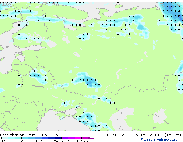Viewport: 183px width, 142px height.
Task: Click the 'Precipitation [mm]' title text
Action: 19,135
